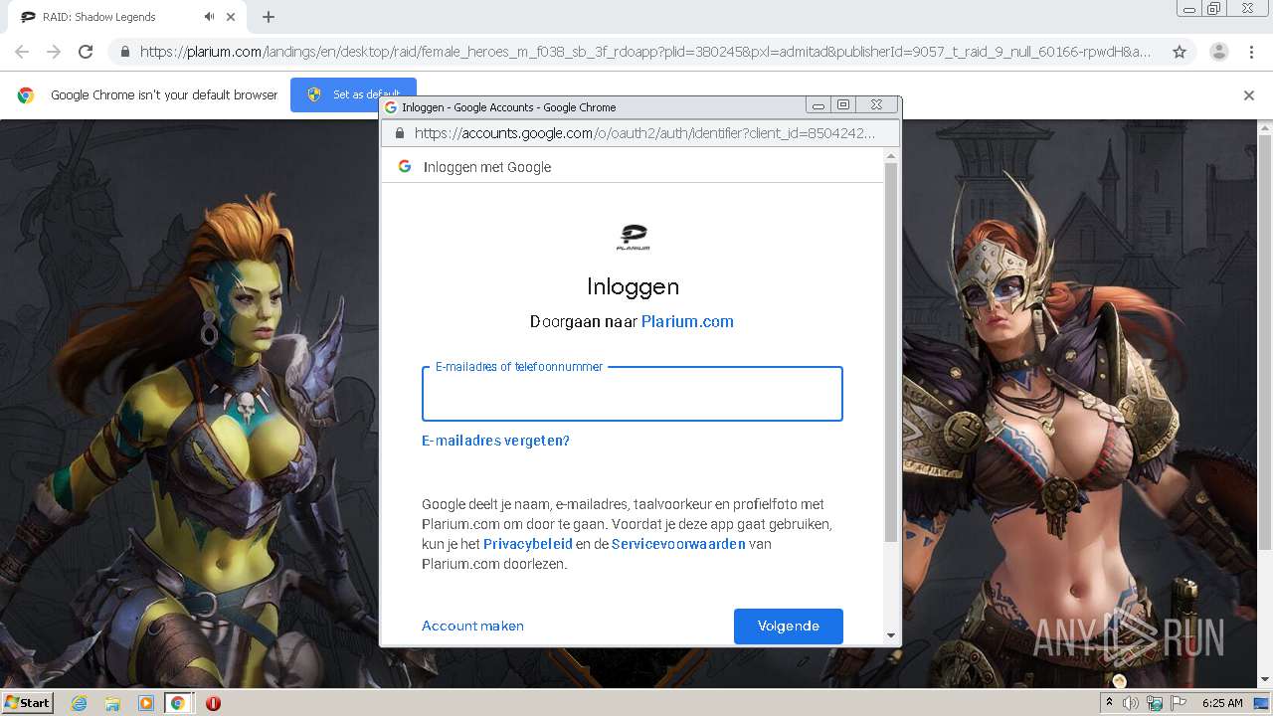Close the RAID: Shadow Legends tab
The width and height of the screenshot is (1273, 716).
231,17
